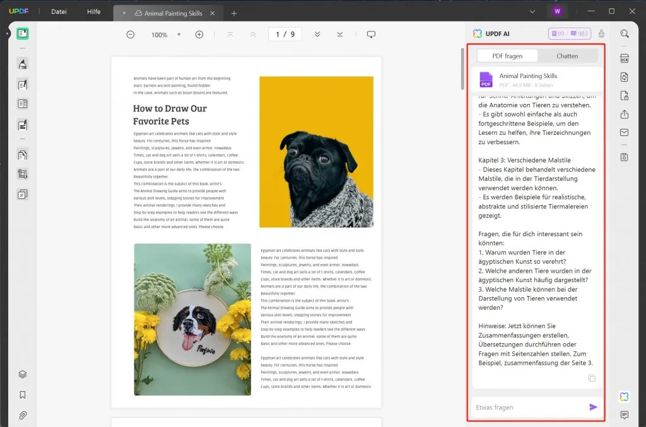
Task: Open the document protection tool
Action: coord(623,95)
